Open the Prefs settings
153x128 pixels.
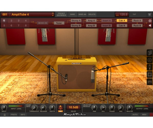coord(14,115)
